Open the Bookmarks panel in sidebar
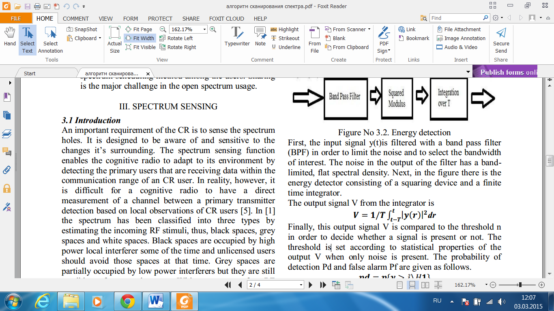The height and width of the screenshot is (311, 554). [x=7, y=97]
